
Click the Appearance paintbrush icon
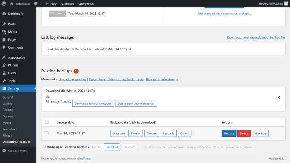[4, 57]
